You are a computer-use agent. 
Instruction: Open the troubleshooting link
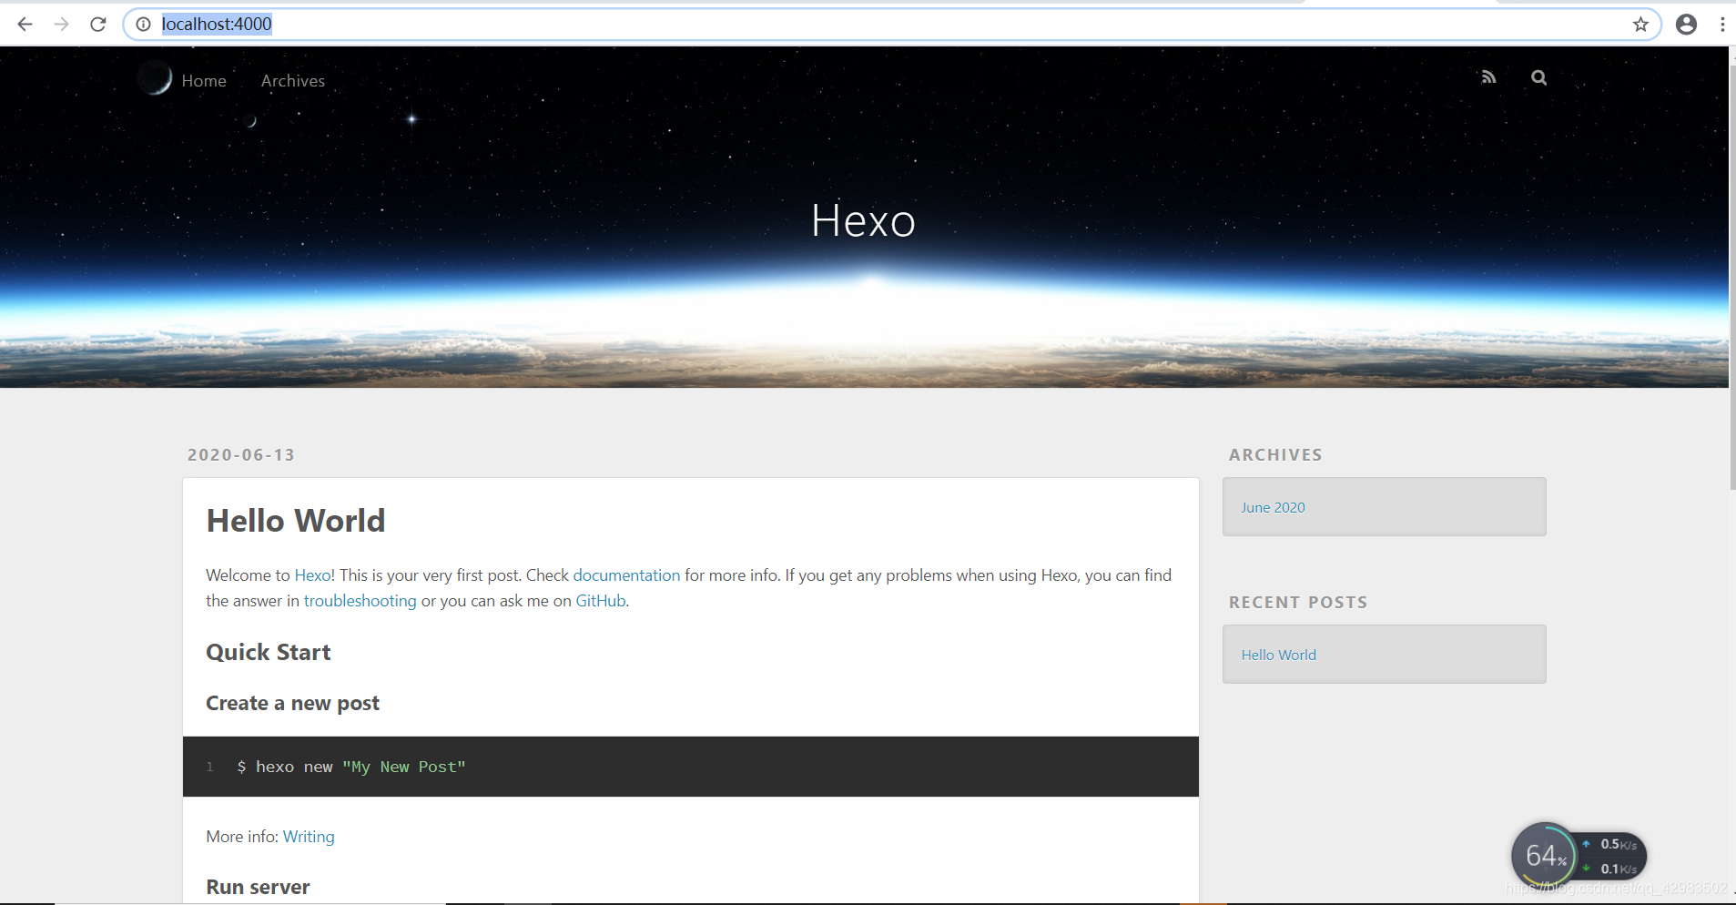point(360,601)
